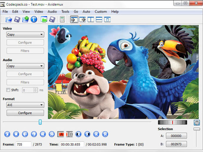The width and height of the screenshot is (203, 152).
Task: Jump to previous keyframe button
Action: click(x=43, y=134)
